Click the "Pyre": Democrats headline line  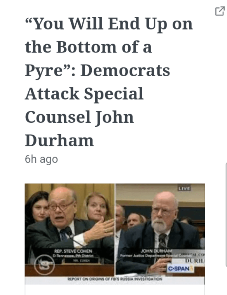click(98, 71)
